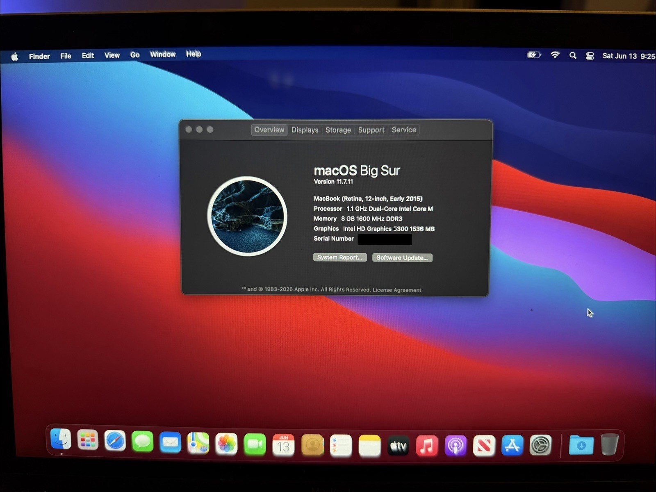Open the License Agreement link
This screenshot has height=492, width=656.
click(x=397, y=290)
